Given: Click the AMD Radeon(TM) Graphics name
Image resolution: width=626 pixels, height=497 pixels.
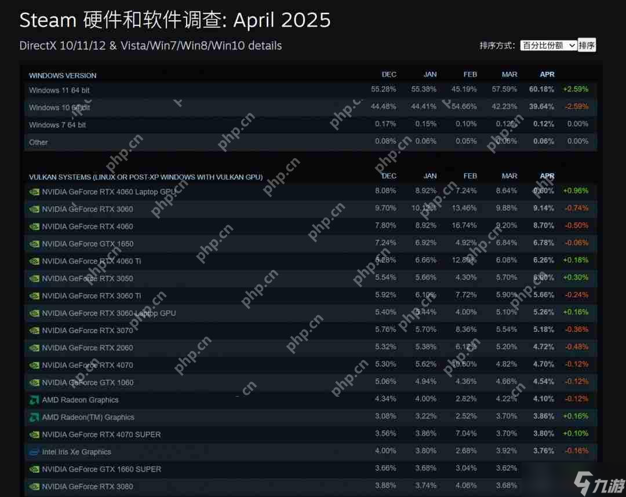Looking at the screenshot, I should [x=88, y=417].
